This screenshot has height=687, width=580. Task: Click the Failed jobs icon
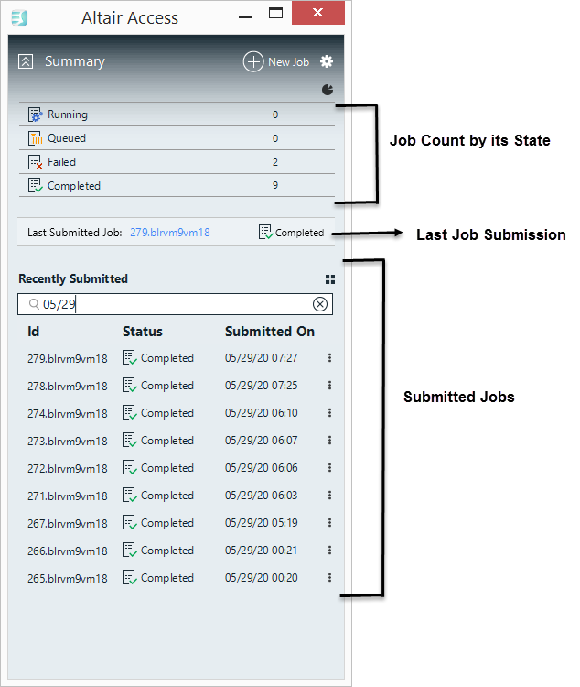(35, 162)
